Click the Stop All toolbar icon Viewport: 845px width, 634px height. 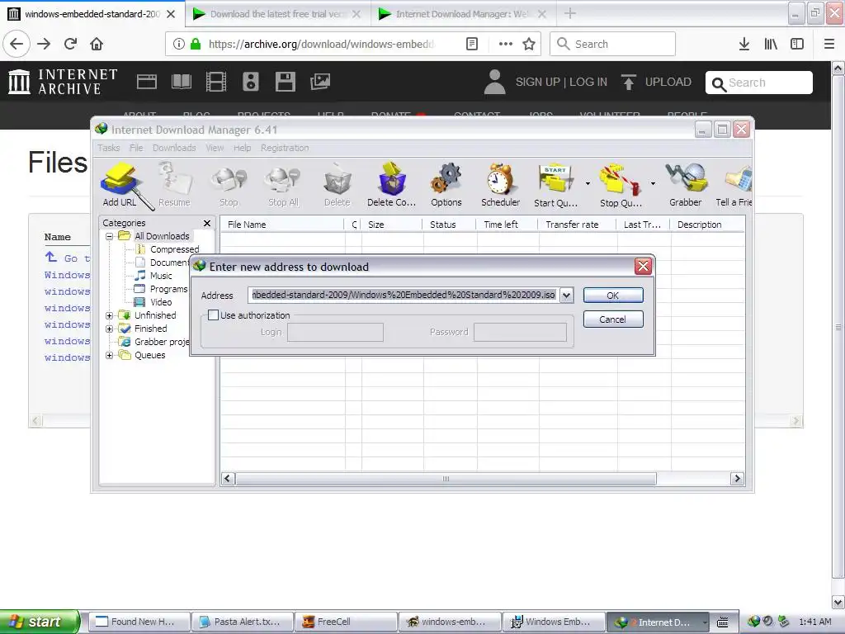pos(284,185)
